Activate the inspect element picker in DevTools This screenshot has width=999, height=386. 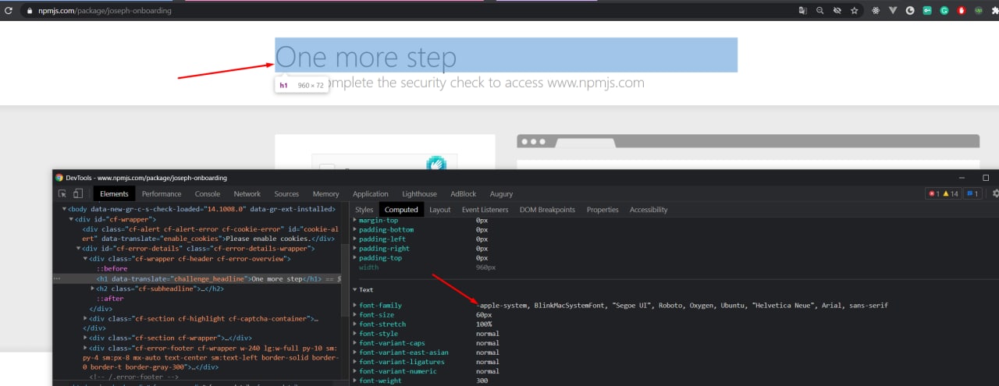[x=63, y=193]
